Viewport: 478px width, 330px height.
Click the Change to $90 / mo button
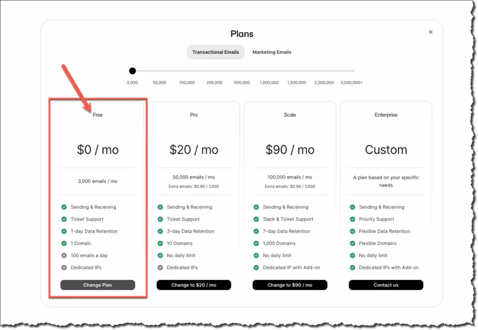tap(289, 285)
